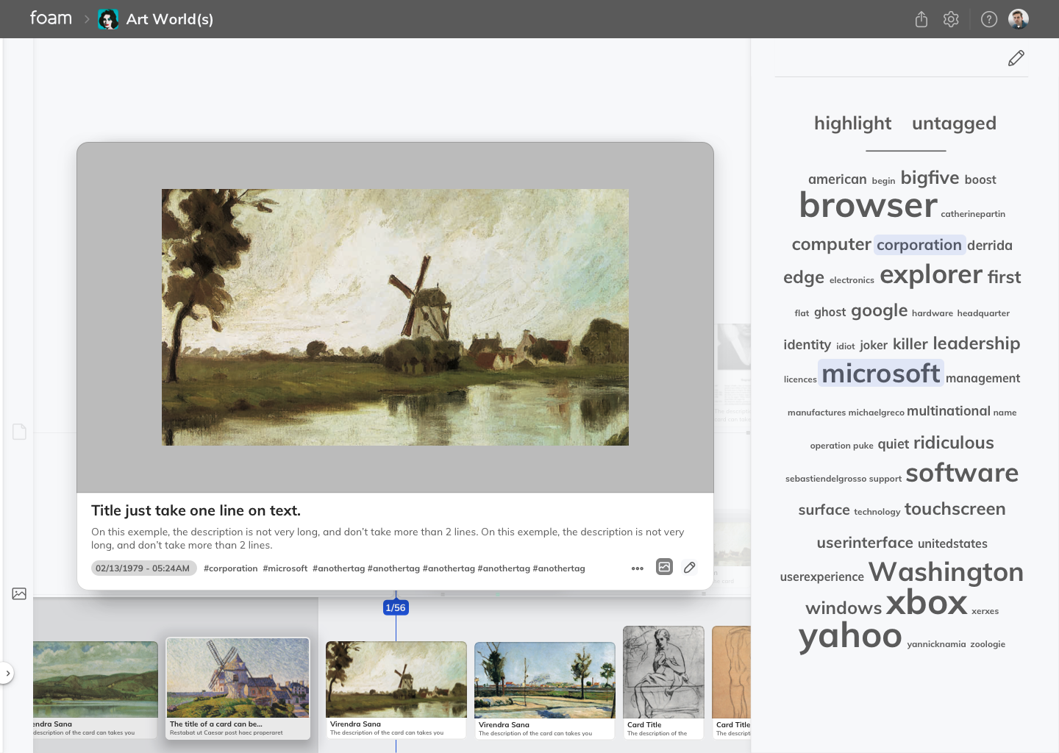Select the 'The title of a card can be…' thumbnail
1059x753 pixels.
coord(238,688)
